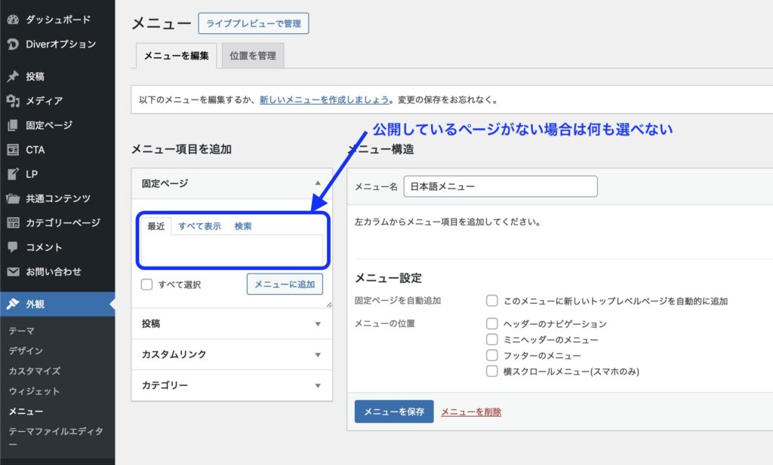Image resolution: width=773 pixels, height=465 pixels.
Task: Click the 'メニューを削除' link
Action: click(x=471, y=412)
